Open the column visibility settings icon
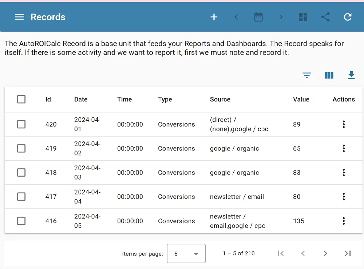 tap(329, 75)
